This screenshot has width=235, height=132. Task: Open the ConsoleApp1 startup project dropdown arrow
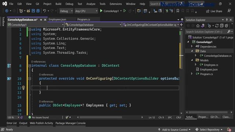[121, 11]
